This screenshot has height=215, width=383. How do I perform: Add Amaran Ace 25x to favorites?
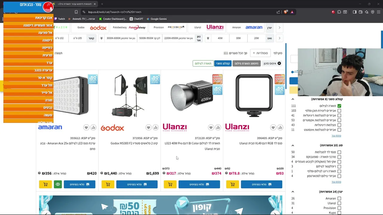pos(86,128)
